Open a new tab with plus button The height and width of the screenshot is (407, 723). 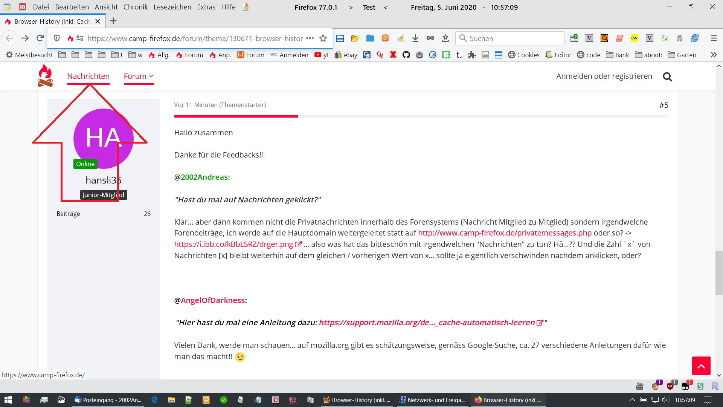tap(113, 21)
